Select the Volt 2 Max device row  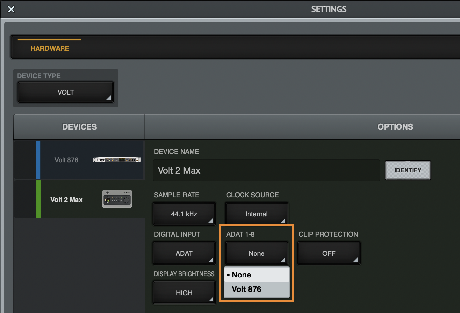pos(79,199)
